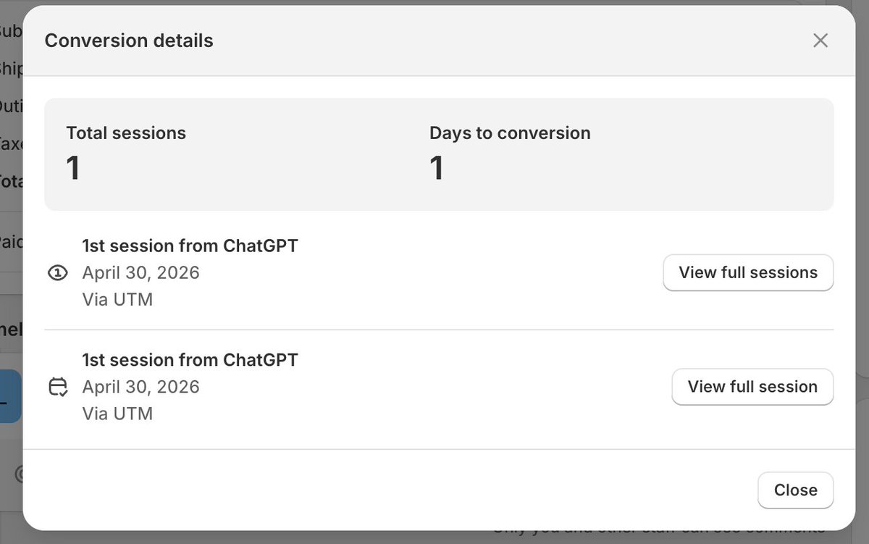869x544 pixels.
Task: Select the Total sessions label
Action: (x=126, y=133)
